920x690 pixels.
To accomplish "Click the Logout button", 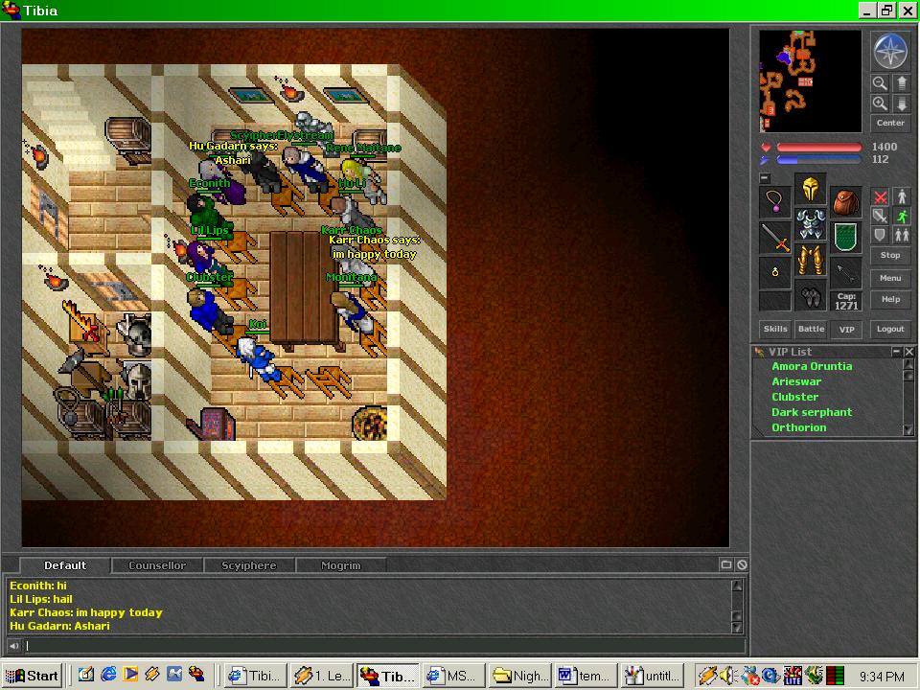I will point(890,329).
